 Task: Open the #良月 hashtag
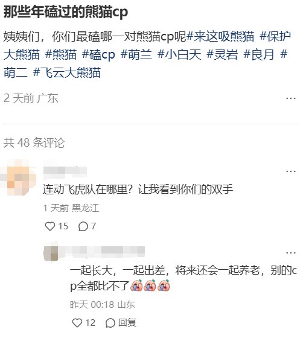click(259, 54)
